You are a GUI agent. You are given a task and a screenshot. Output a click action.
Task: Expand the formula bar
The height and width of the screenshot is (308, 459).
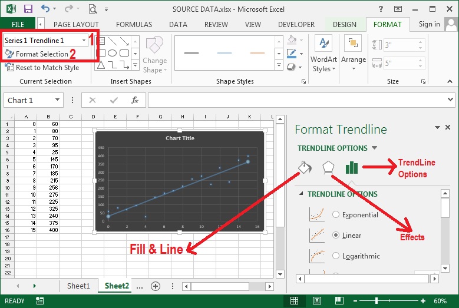tap(451, 100)
